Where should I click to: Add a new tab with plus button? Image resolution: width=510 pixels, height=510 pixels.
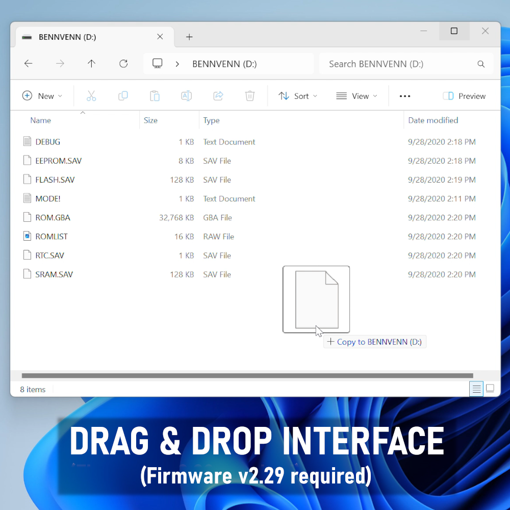pos(189,37)
